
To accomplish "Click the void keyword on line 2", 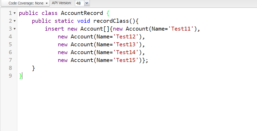I will (84, 21).
